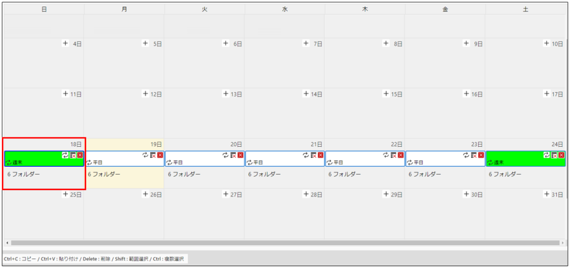Image resolution: width=570 pixels, height=269 pixels.
Task: Delete the 22日 entry with the red X
Action: click(x=401, y=155)
